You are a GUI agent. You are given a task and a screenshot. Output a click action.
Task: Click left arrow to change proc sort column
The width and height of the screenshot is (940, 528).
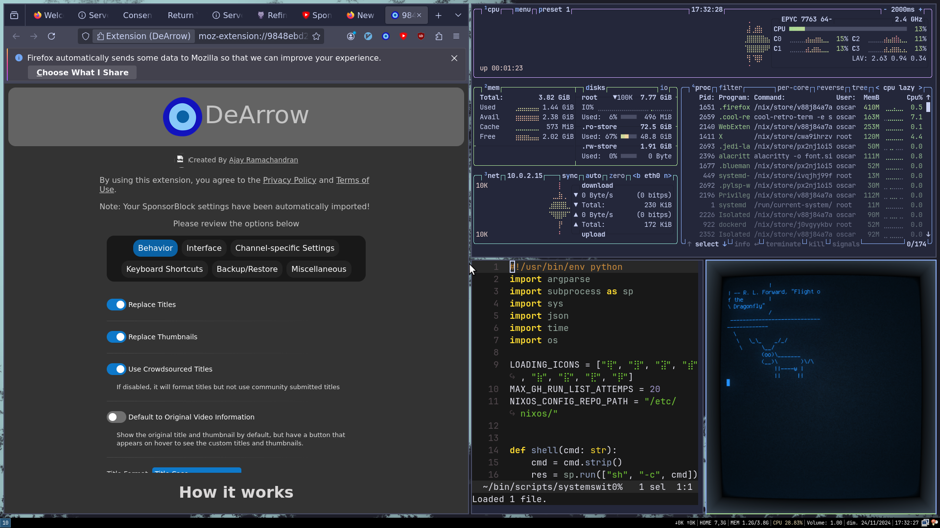pyautogui.click(x=877, y=88)
